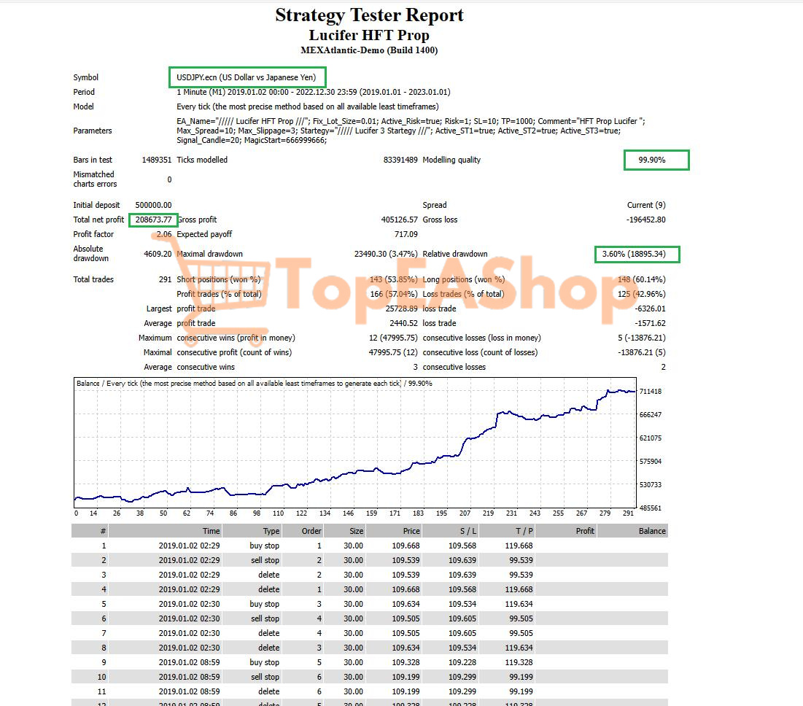Click the Balance column header
This screenshot has height=706, width=803.
point(651,531)
